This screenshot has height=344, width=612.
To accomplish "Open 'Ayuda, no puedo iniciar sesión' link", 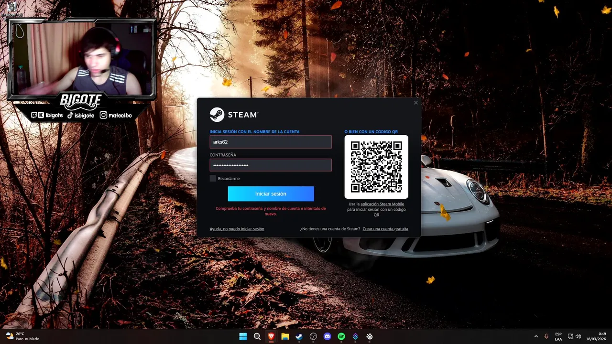I will click(x=237, y=229).
